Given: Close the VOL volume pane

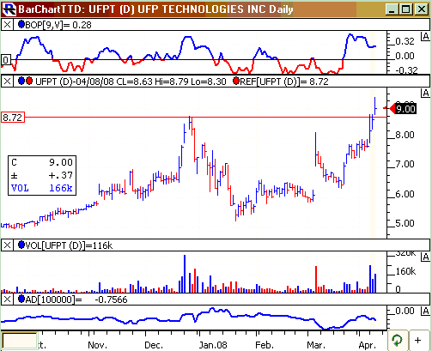Looking at the screenshot, I should click(7, 245).
